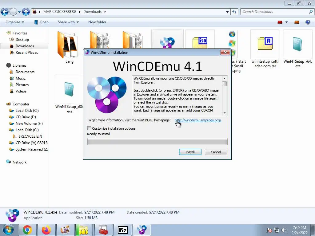Select Local Disk (C:)

coord(27,111)
